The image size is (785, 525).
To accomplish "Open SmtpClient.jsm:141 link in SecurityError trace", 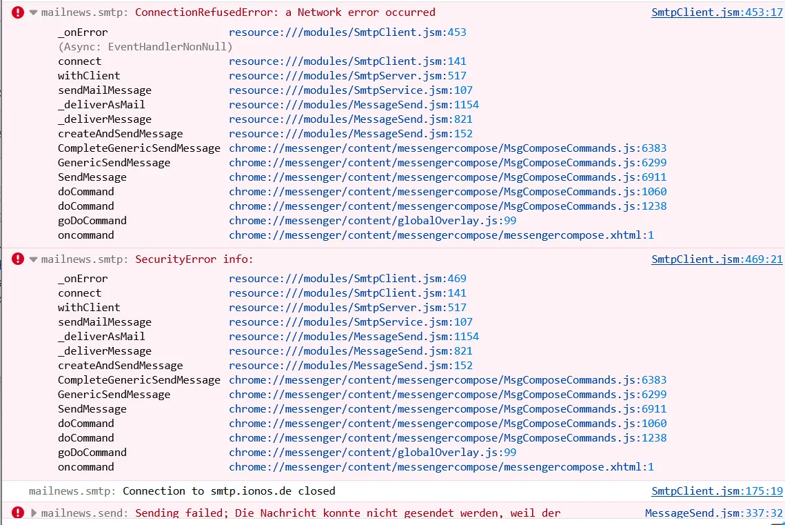I will tap(347, 293).
